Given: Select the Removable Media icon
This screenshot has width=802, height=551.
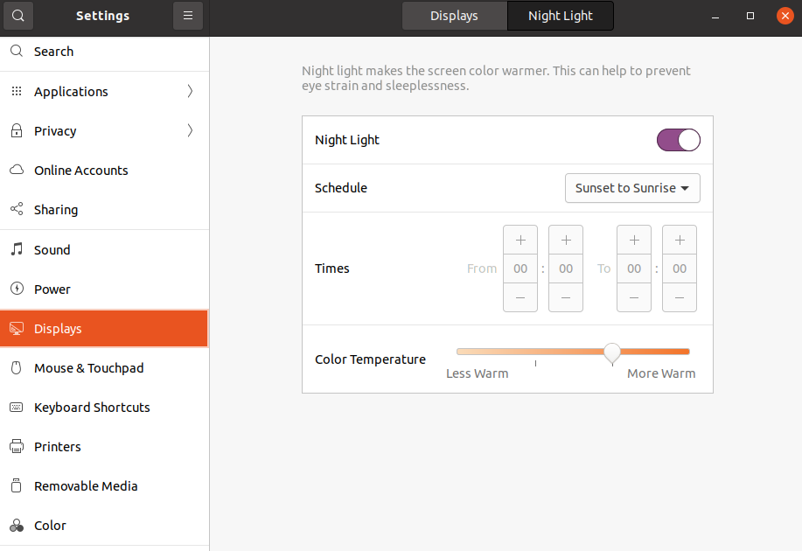Looking at the screenshot, I should (x=16, y=485).
